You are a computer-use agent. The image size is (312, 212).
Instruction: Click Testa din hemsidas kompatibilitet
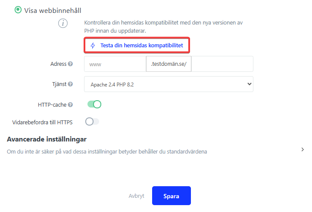click(141, 45)
